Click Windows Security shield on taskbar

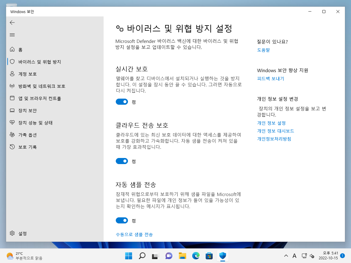point(222,256)
